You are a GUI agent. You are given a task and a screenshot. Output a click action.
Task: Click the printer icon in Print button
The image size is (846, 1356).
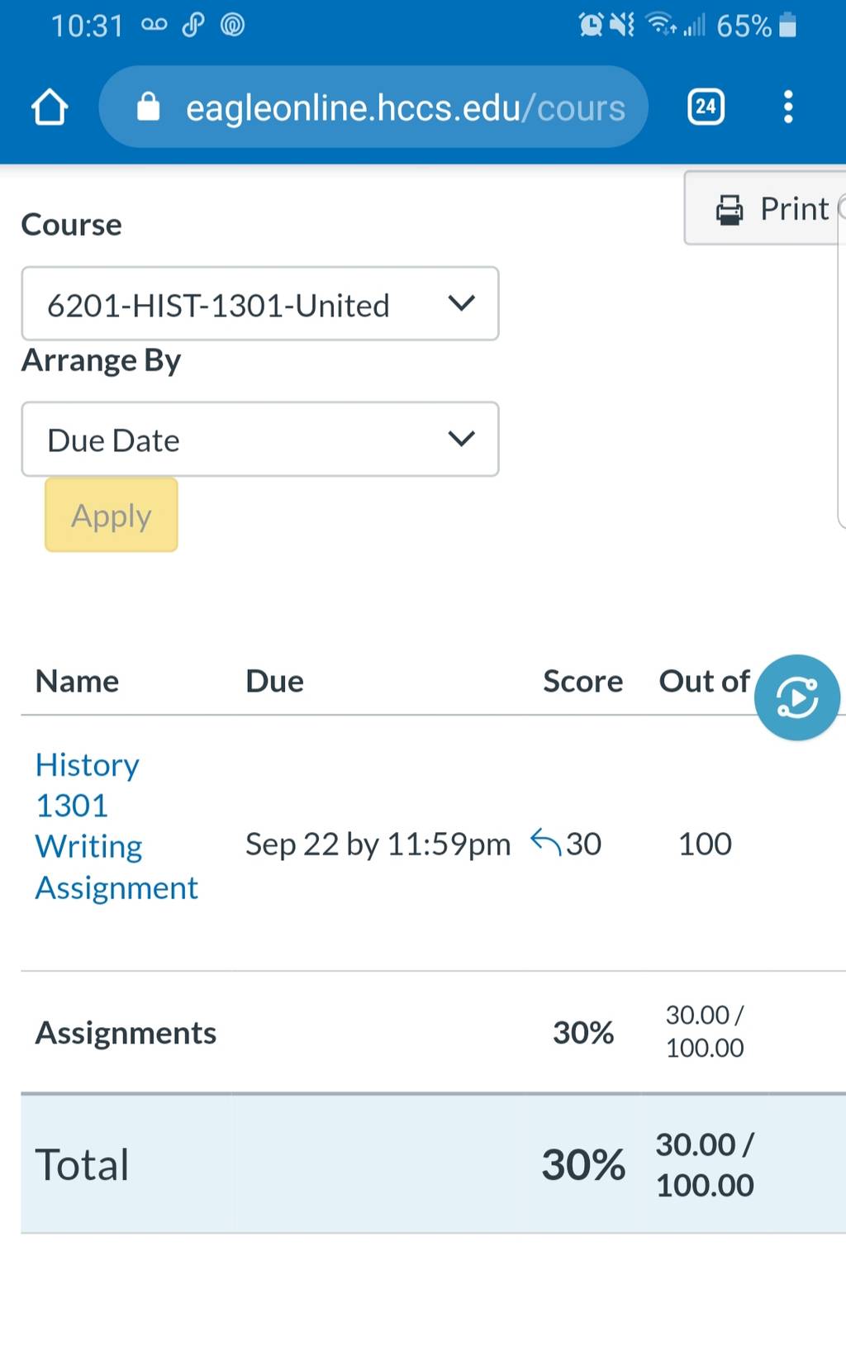pyautogui.click(x=729, y=210)
